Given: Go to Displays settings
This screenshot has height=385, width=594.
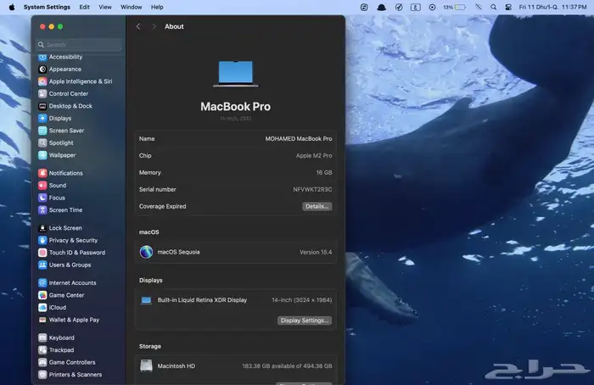Looking at the screenshot, I should [55, 118].
